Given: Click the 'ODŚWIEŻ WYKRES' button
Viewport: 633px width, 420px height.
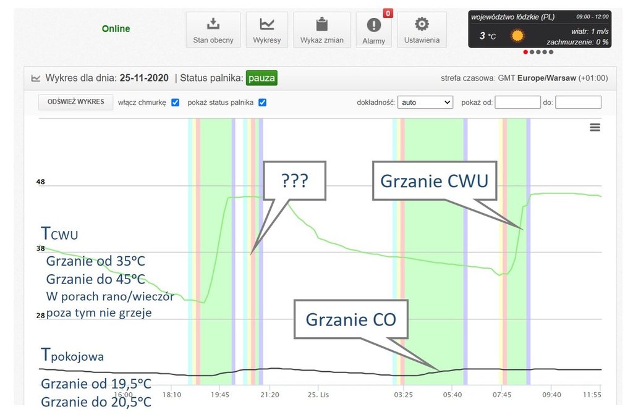Looking at the screenshot, I should pyautogui.click(x=75, y=102).
